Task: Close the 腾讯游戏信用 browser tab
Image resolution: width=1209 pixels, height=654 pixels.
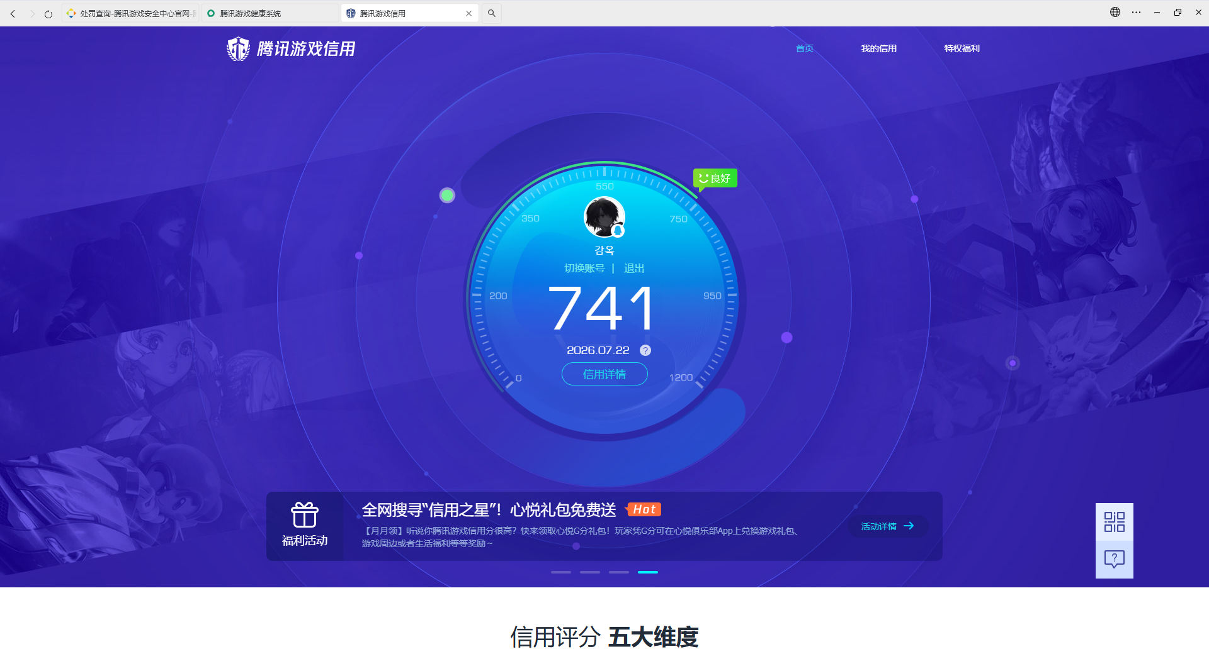Action: pyautogui.click(x=468, y=13)
